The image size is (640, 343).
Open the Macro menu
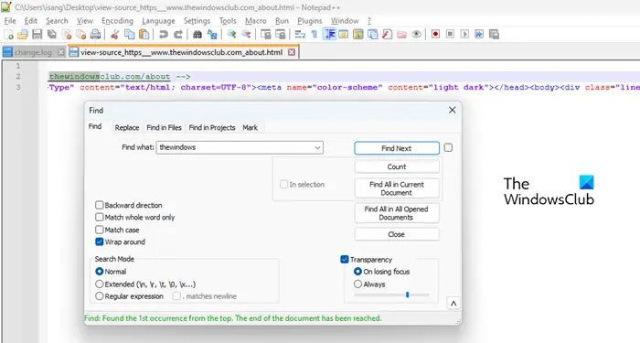256,21
